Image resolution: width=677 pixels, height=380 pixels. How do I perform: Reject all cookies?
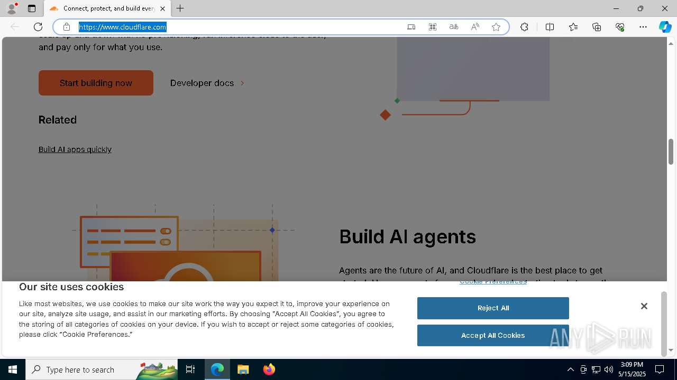[x=493, y=308]
